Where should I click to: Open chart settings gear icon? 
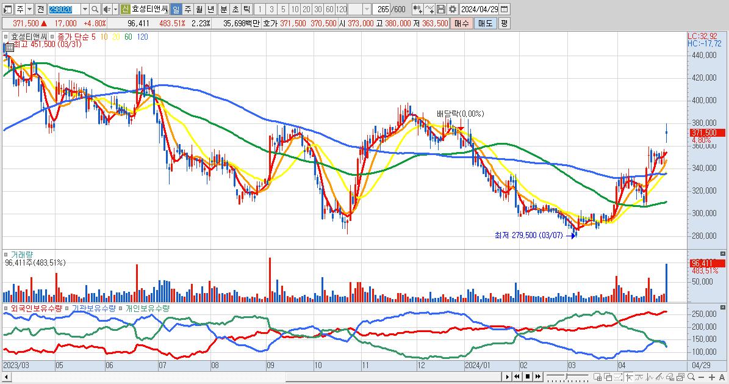pos(453,9)
